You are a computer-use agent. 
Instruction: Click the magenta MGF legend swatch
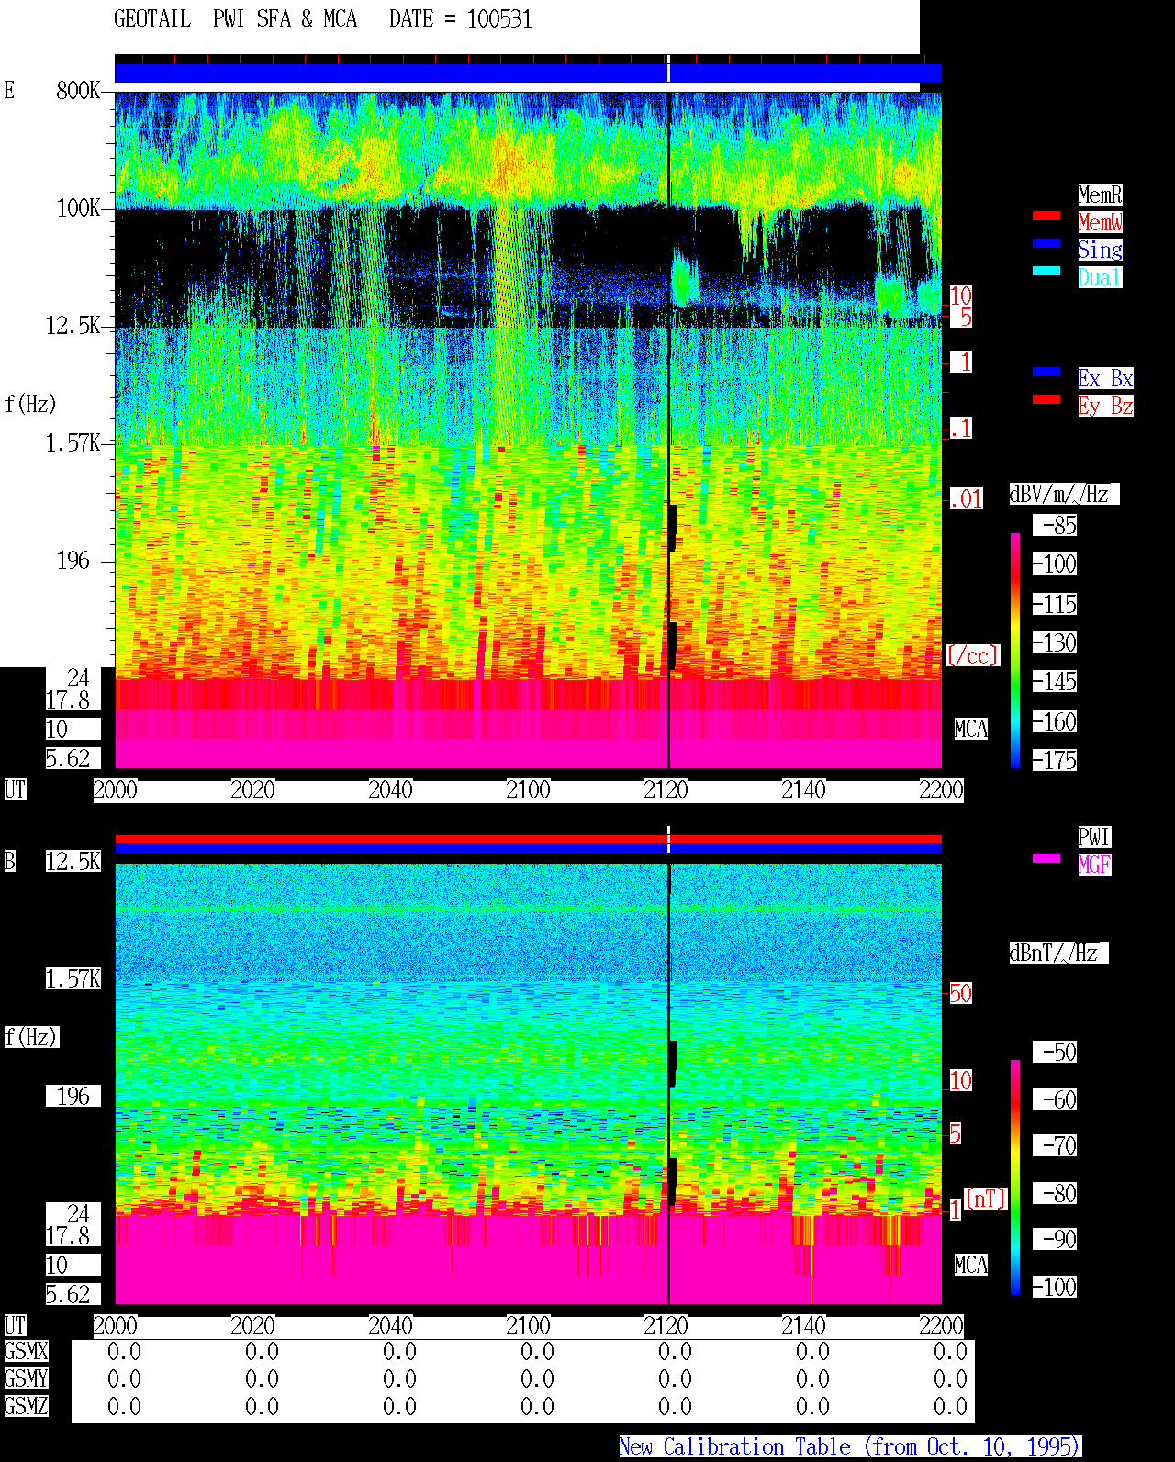click(1046, 858)
